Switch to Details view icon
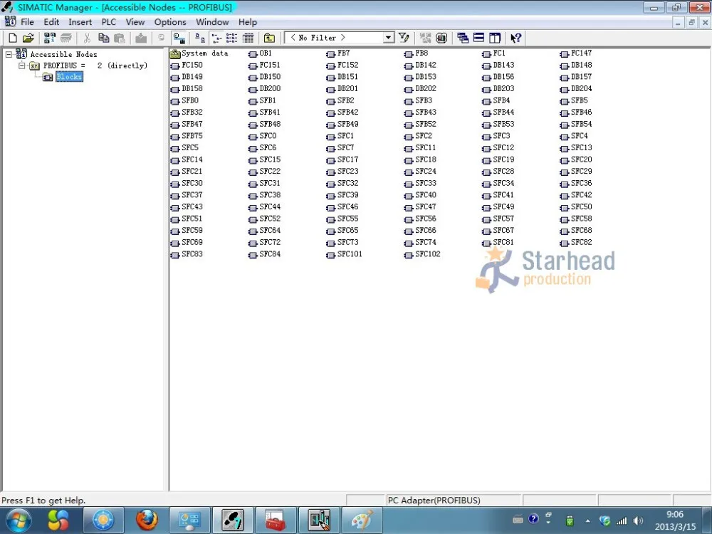The height and width of the screenshot is (534, 712). [248, 38]
